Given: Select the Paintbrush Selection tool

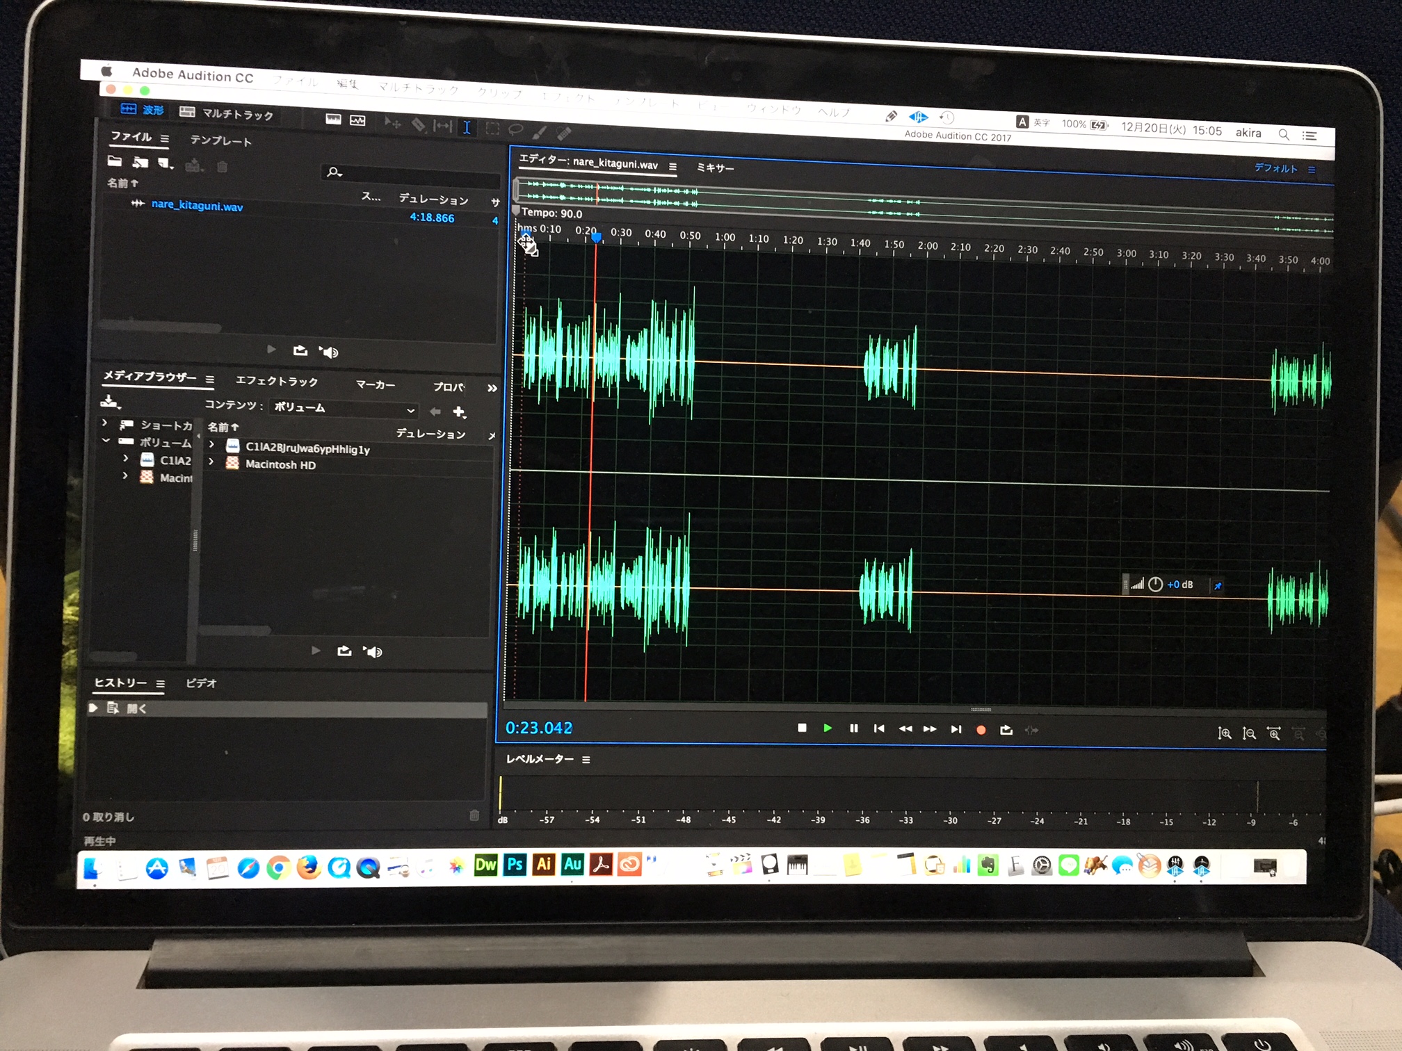Looking at the screenshot, I should [540, 131].
